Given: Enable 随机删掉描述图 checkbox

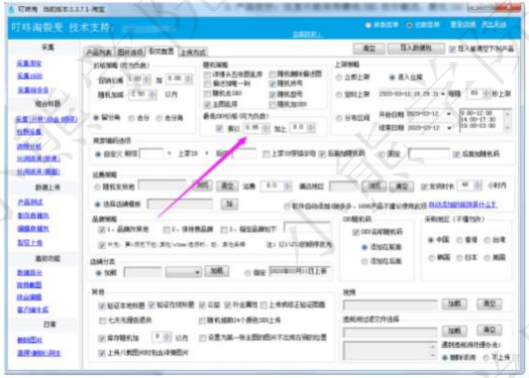Looking at the screenshot, I should 272,74.
